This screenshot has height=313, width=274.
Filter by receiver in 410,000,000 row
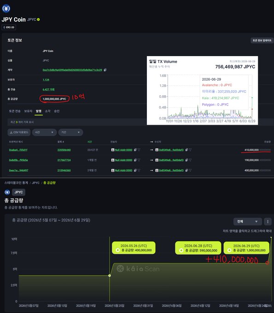click(190, 150)
